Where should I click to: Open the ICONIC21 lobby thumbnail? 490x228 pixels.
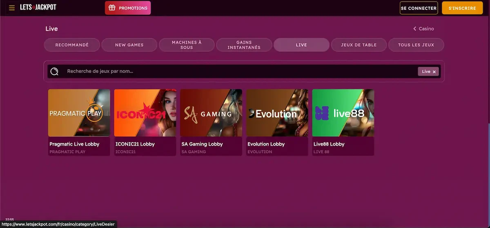point(145,113)
